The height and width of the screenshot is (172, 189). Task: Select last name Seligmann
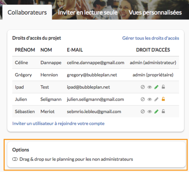(x=51, y=100)
